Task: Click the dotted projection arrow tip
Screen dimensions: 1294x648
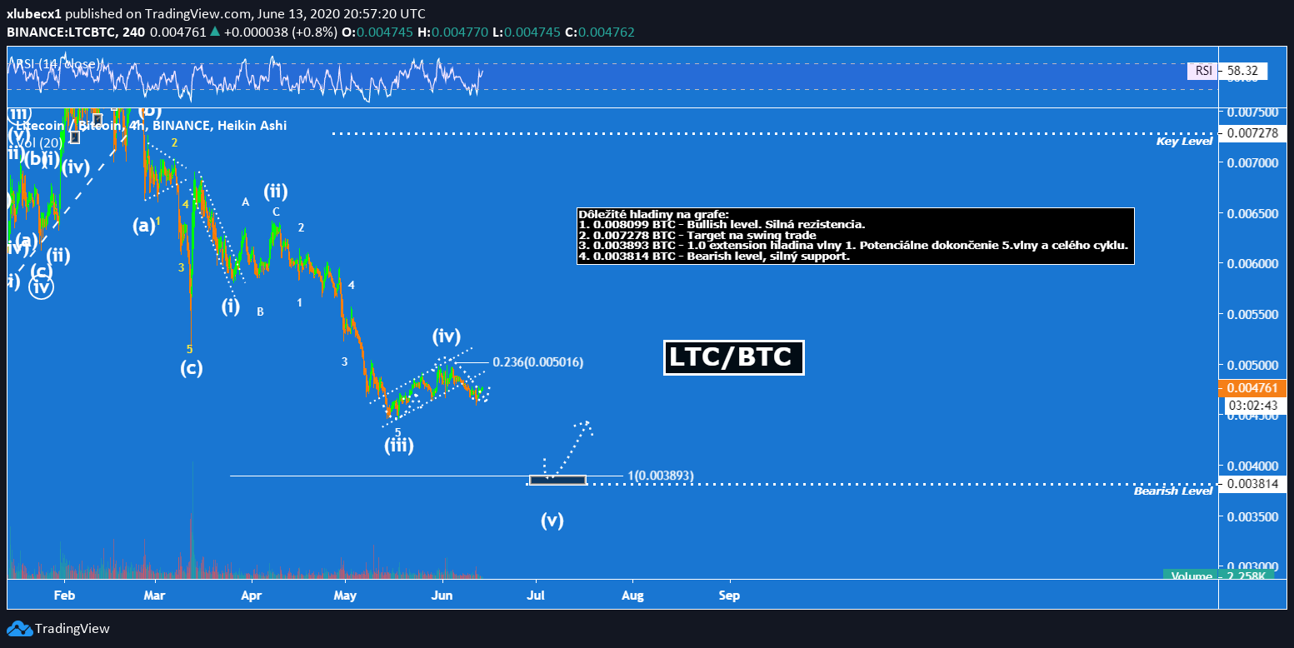Action: (587, 424)
